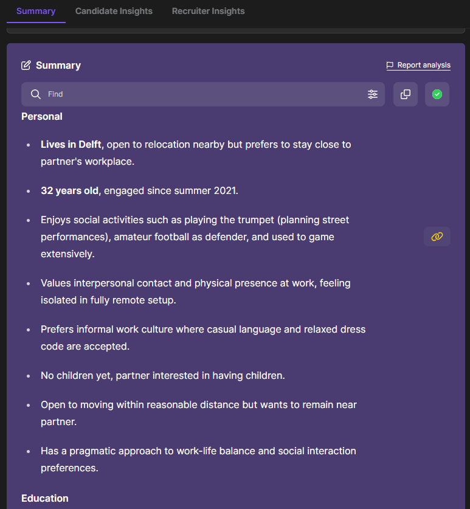Open filter options via sliders icon
The height and width of the screenshot is (509, 470).
coord(373,94)
